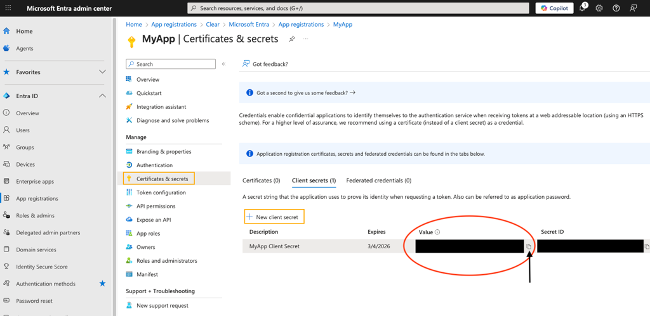Screen dimensions: 650x316
Task: Click the Description column header
Action: (263, 232)
